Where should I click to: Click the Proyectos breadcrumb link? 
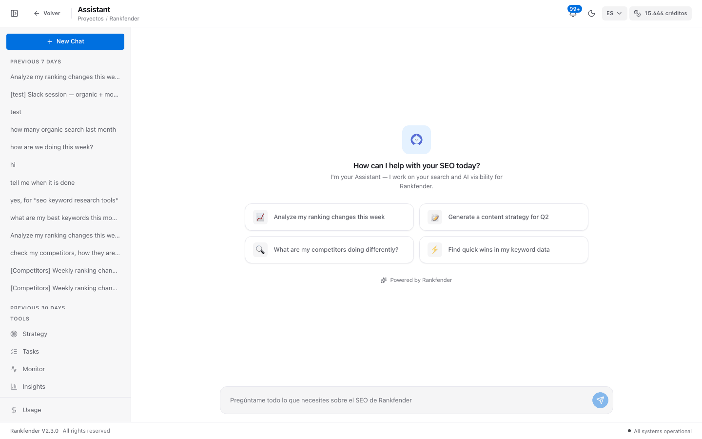pos(91,19)
